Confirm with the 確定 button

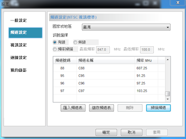pos(106,132)
